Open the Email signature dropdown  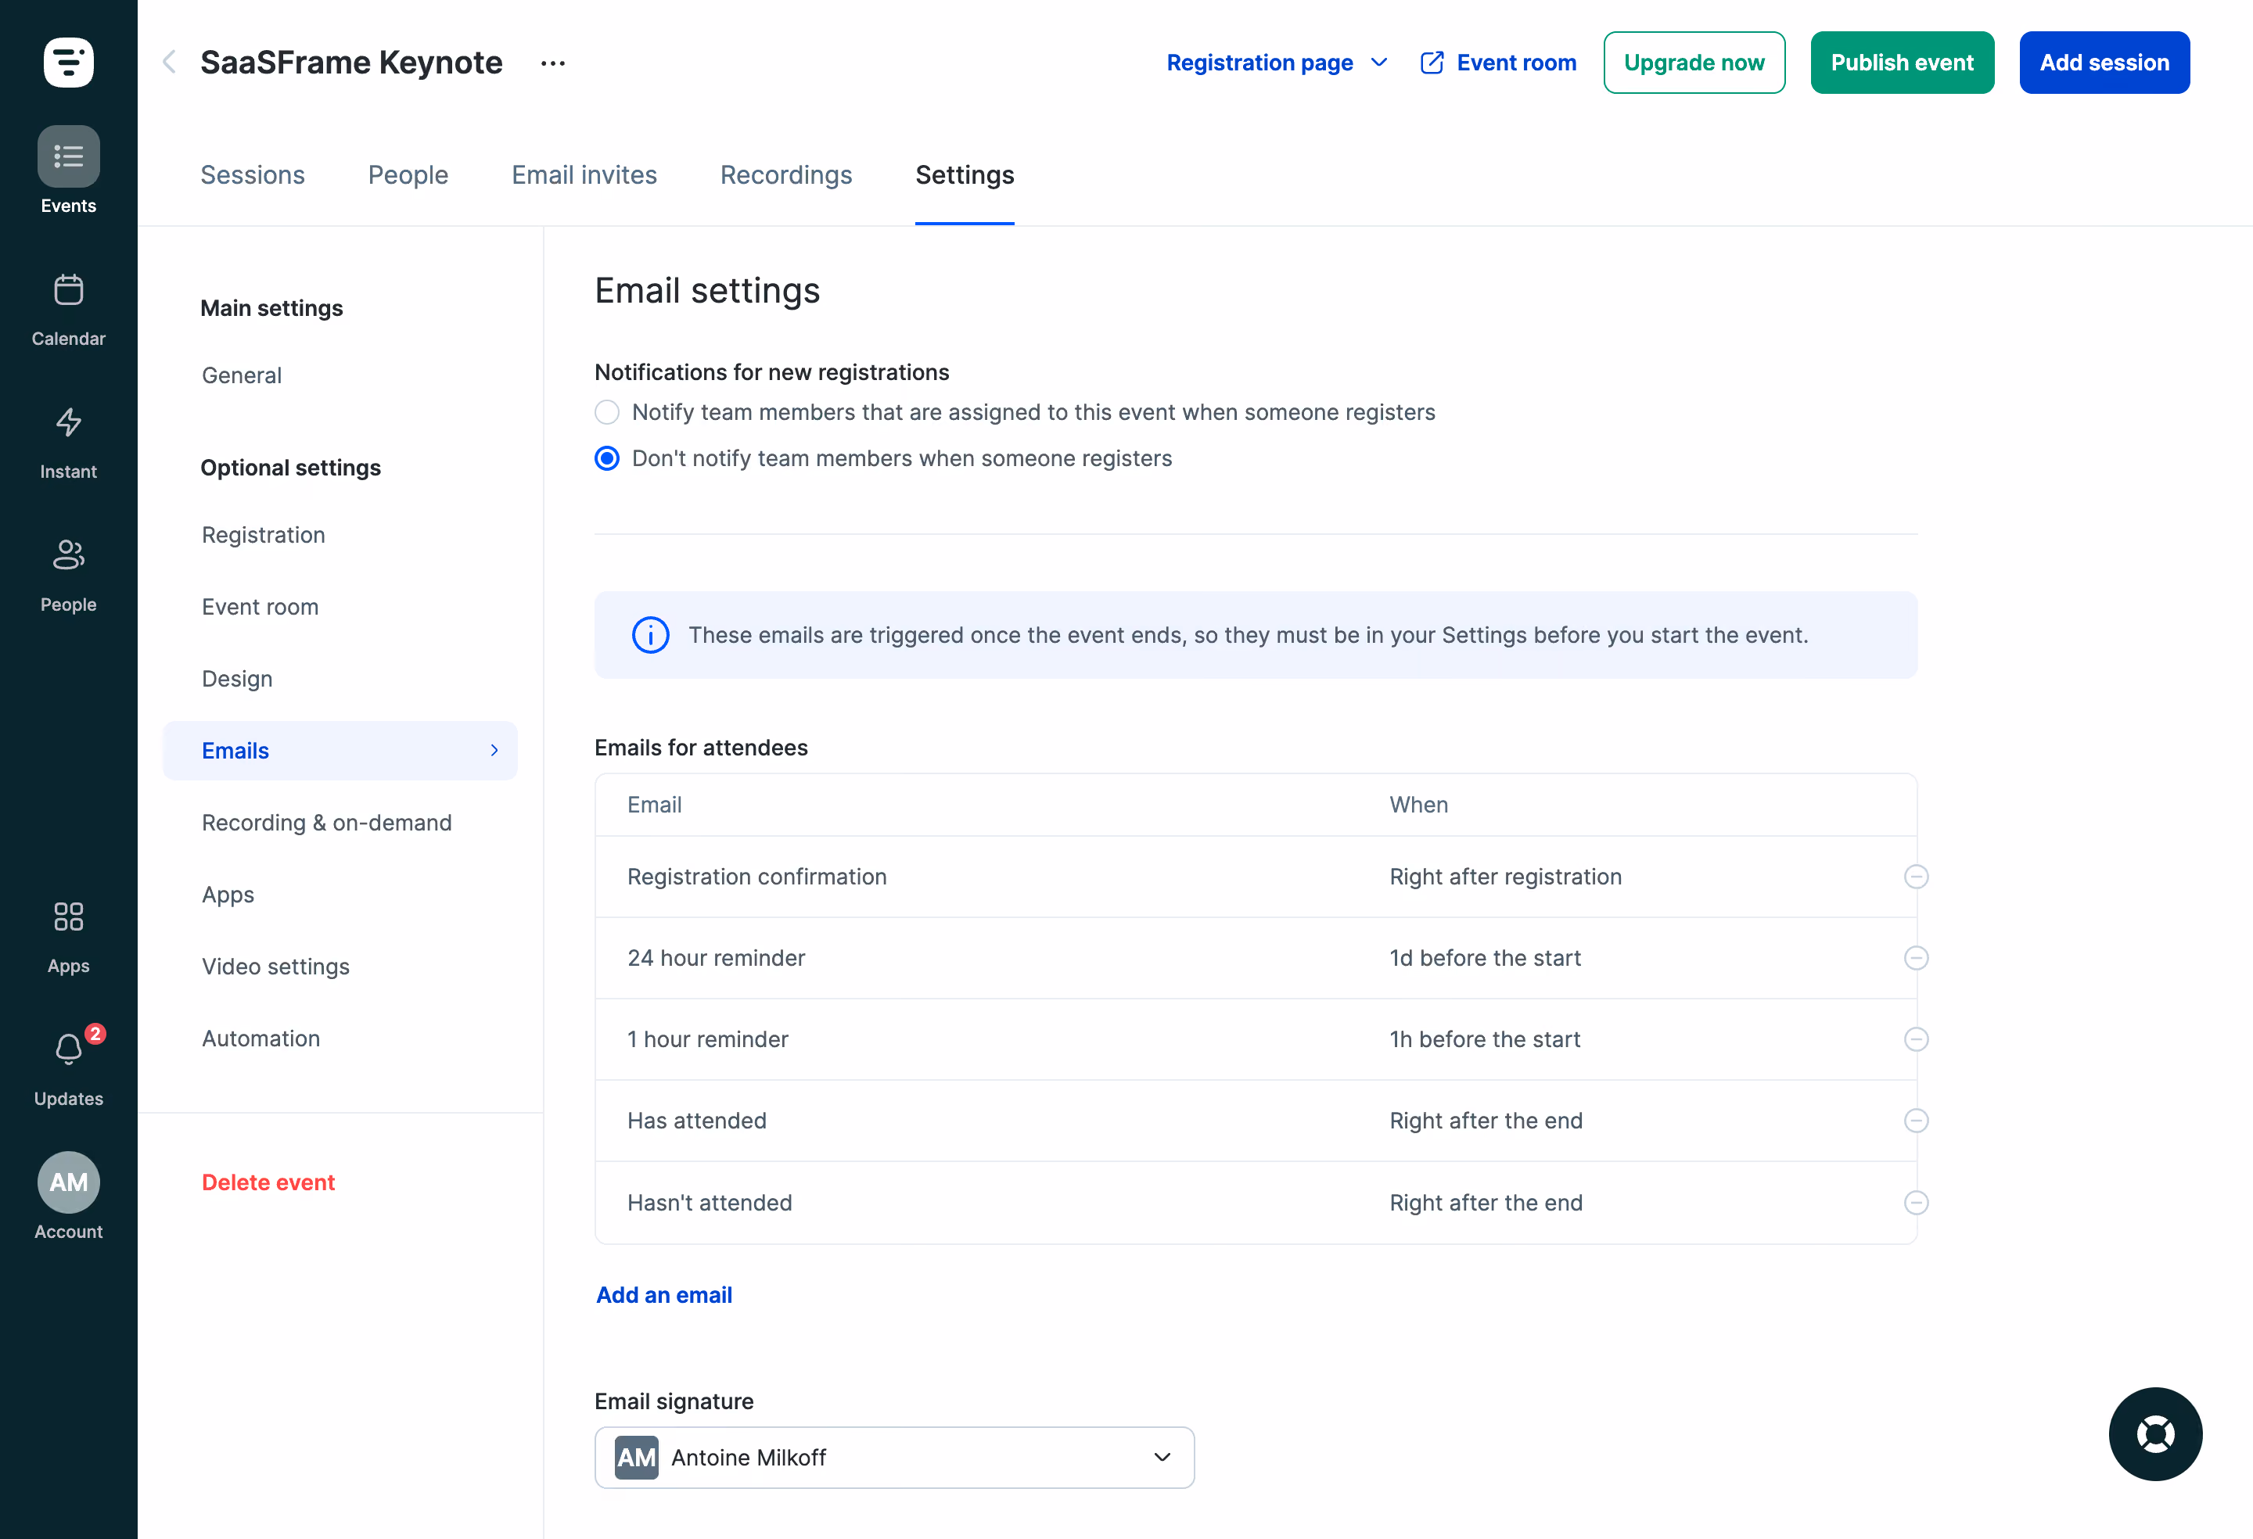click(894, 1457)
